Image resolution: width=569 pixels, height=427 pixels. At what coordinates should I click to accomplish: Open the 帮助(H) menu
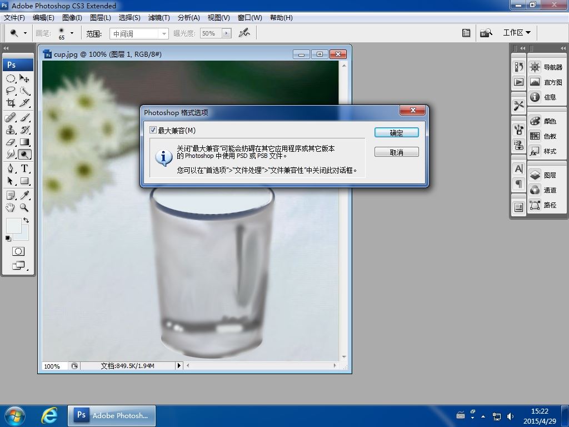pyautogui.click(x=281, y=17)
